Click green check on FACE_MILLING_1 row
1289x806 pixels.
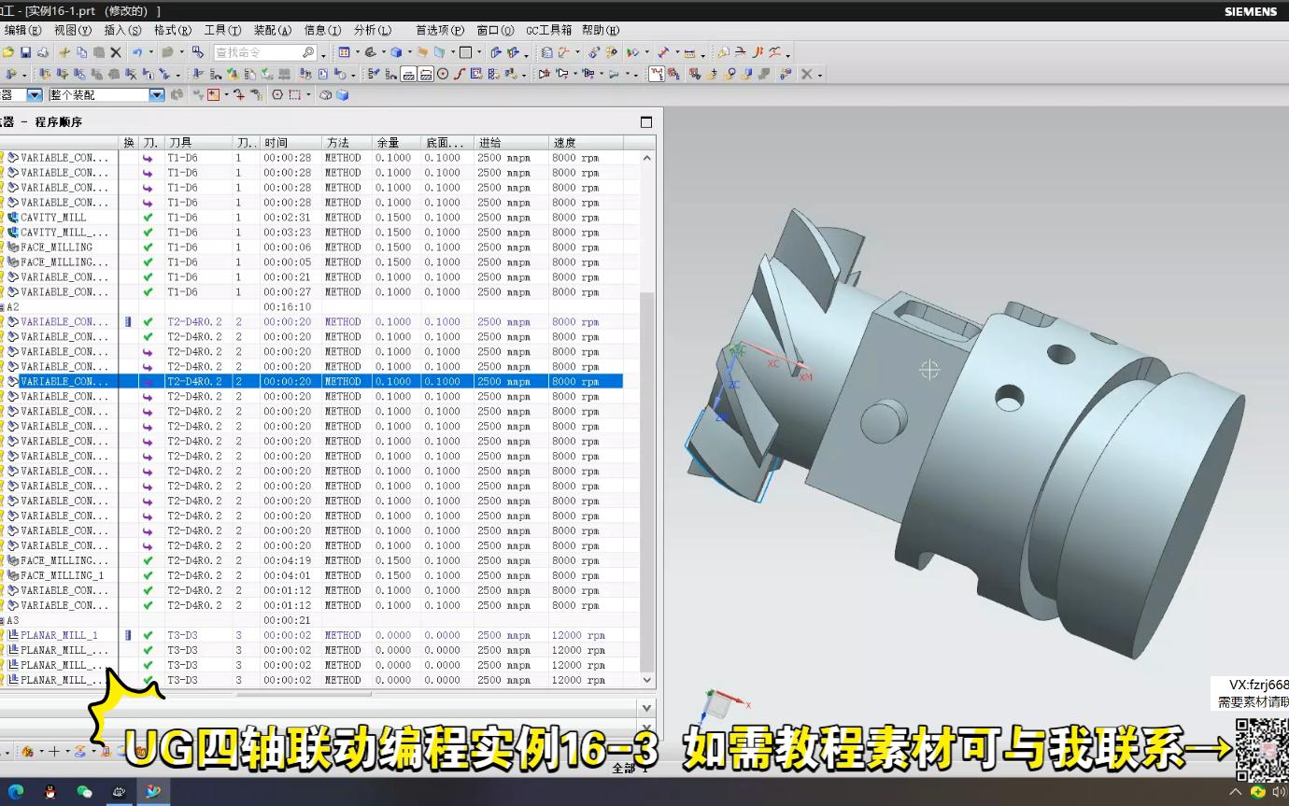(x=148, y=575)
